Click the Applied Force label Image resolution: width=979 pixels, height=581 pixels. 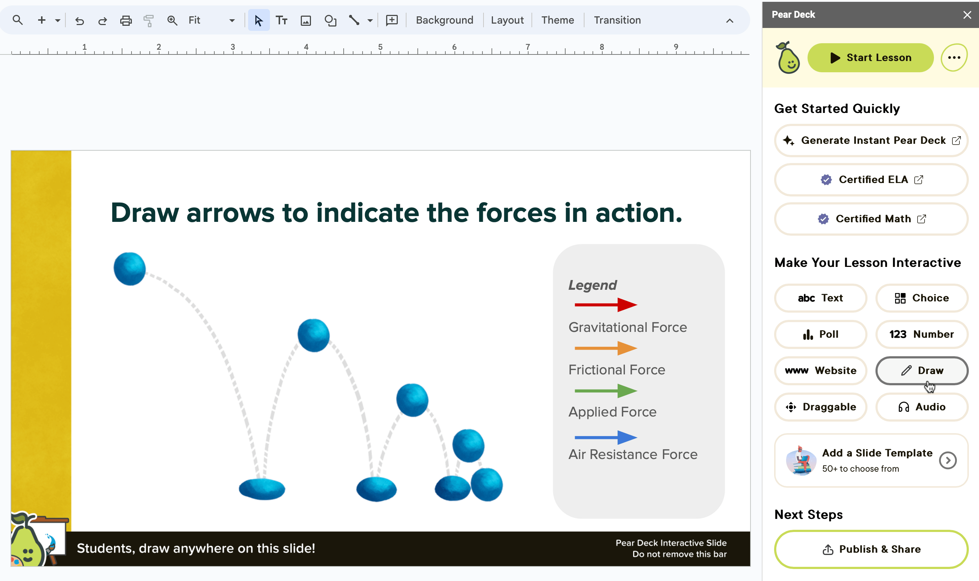(x=612, y=412)
